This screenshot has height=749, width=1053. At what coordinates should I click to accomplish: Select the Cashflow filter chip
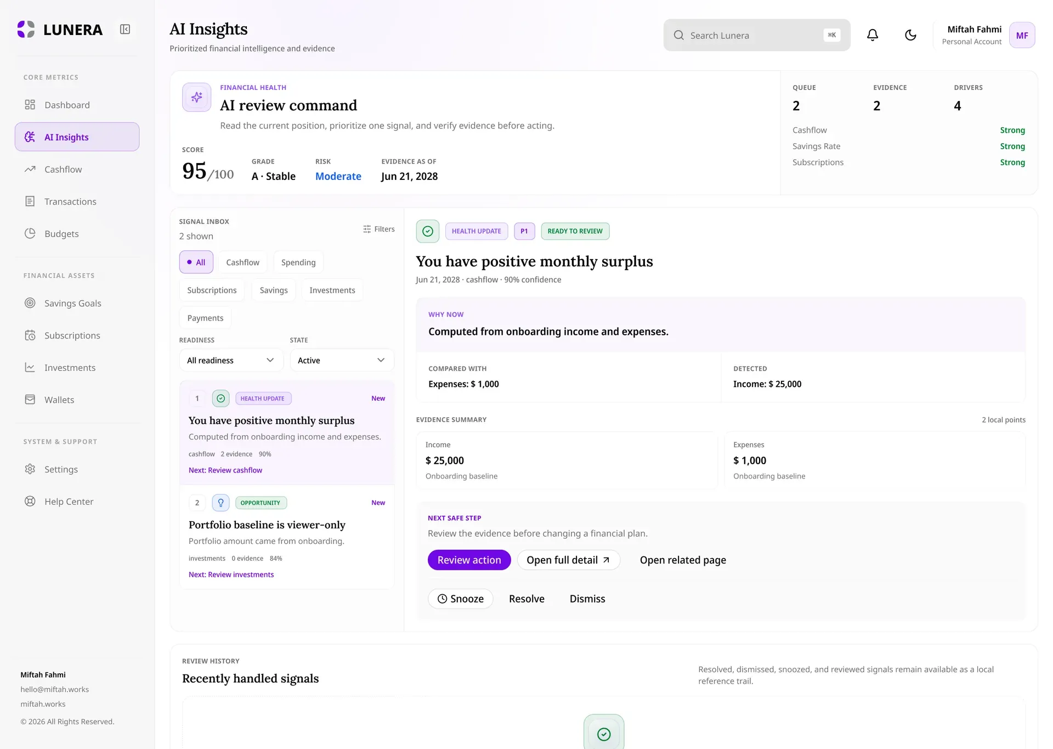242,262
